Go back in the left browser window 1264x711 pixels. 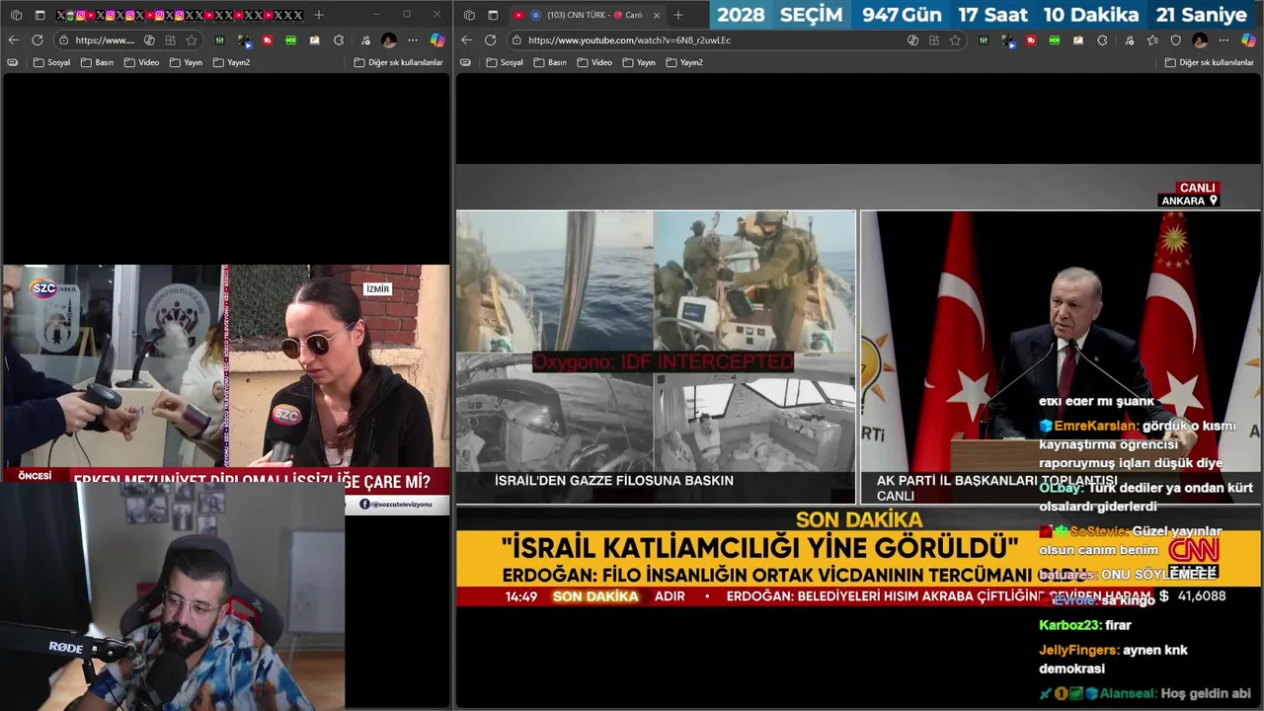pyautogui.click(x=13, y=40)
